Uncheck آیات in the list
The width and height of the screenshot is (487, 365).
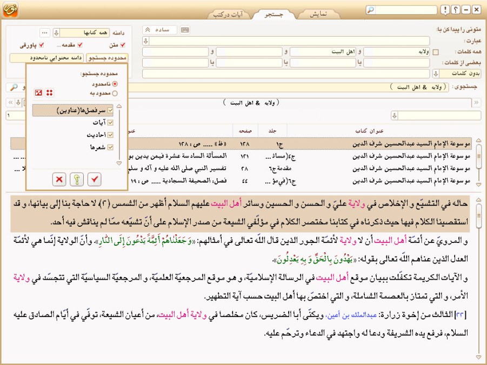[x=110, y=123]
